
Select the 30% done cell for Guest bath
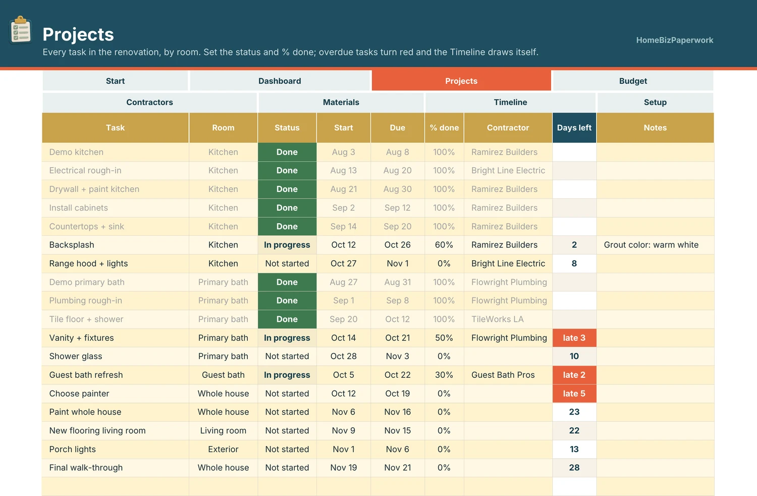point(444,375)
